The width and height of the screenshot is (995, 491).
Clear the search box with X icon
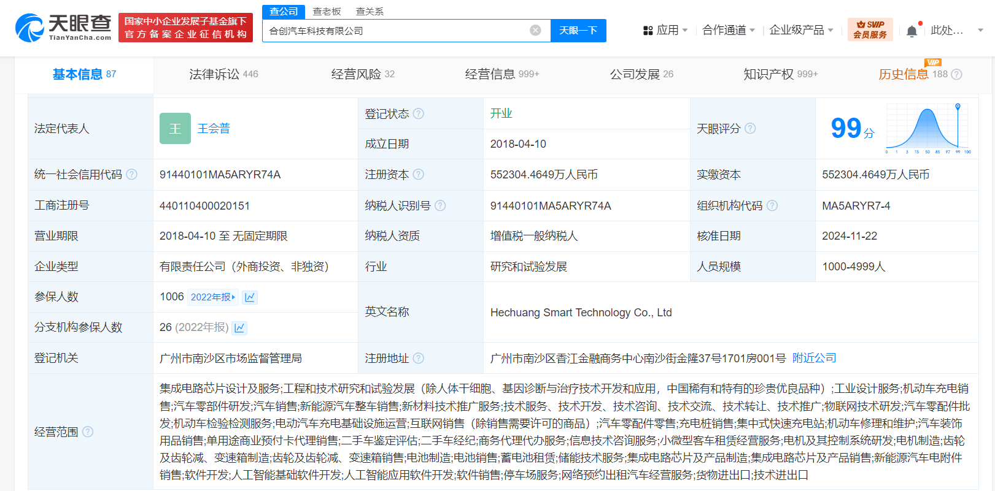coord(535,31)
